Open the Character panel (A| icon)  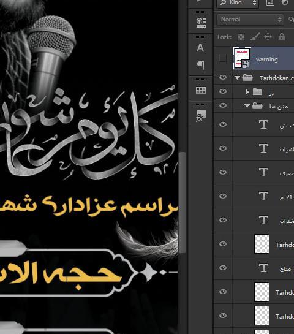(201, 48)
